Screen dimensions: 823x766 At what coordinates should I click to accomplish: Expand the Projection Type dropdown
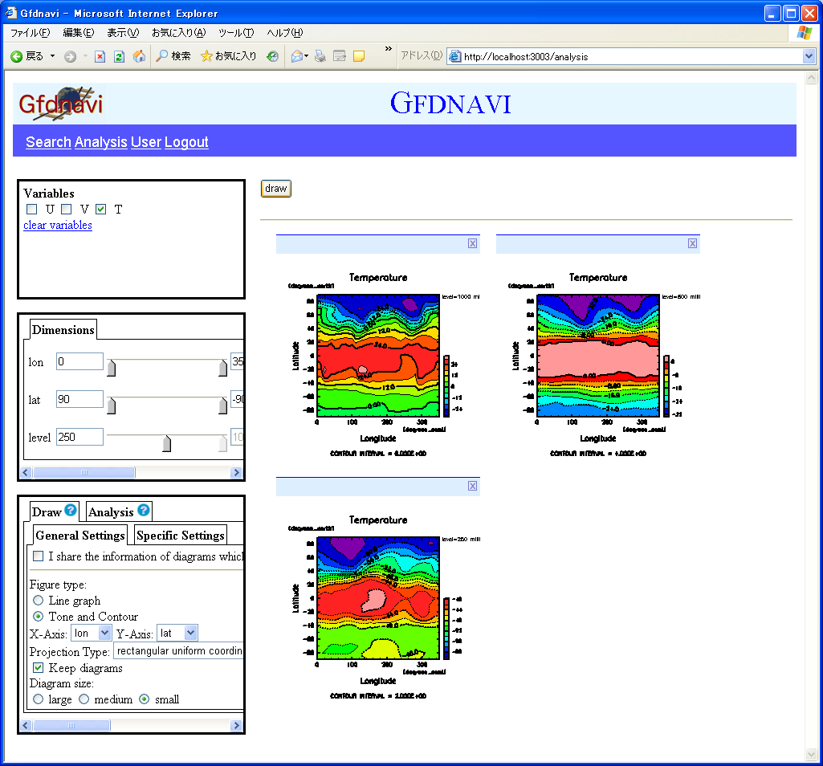coord(178,650)
